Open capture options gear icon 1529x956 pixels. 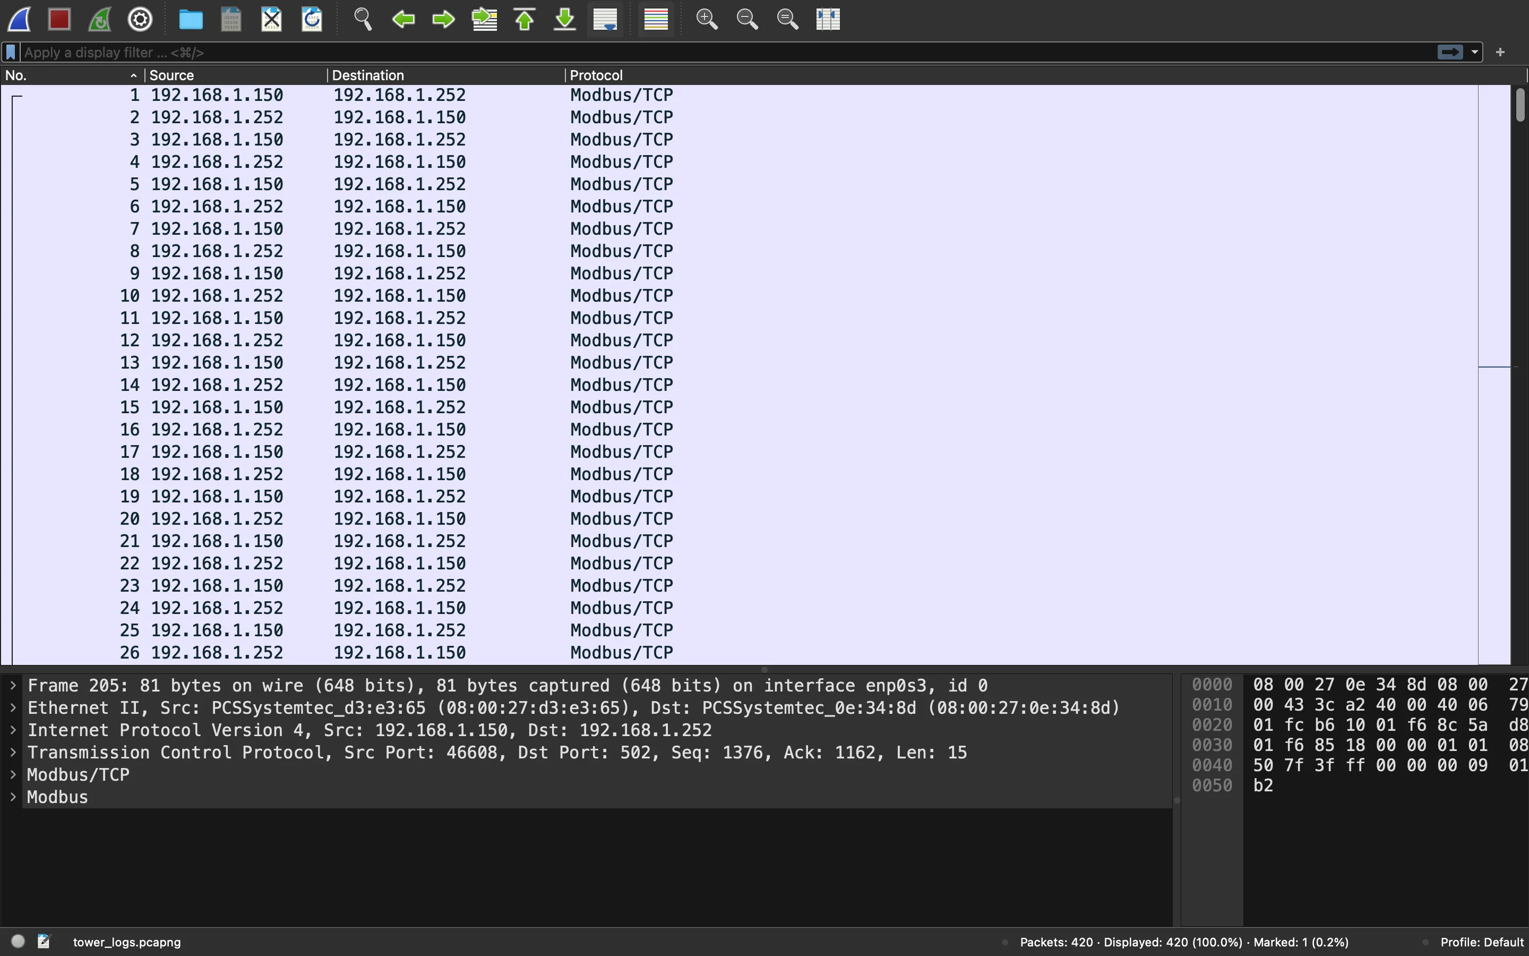click(x=140, y=19)
